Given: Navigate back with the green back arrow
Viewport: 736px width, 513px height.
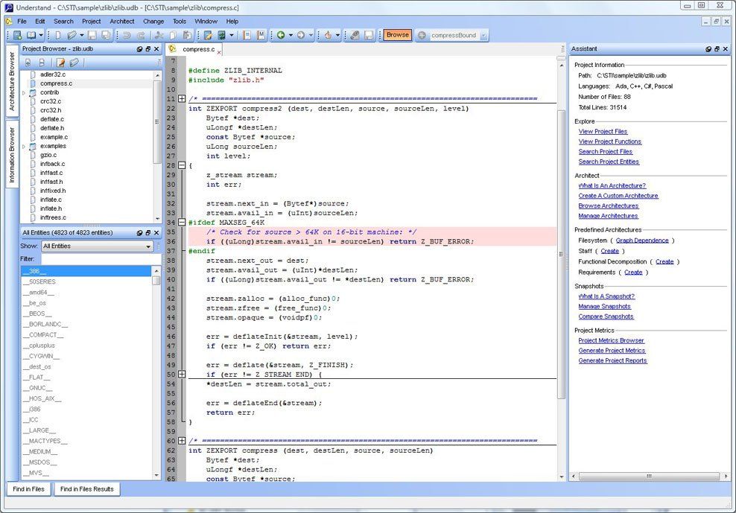Looking at the screenshot, I should pos(281,35).
